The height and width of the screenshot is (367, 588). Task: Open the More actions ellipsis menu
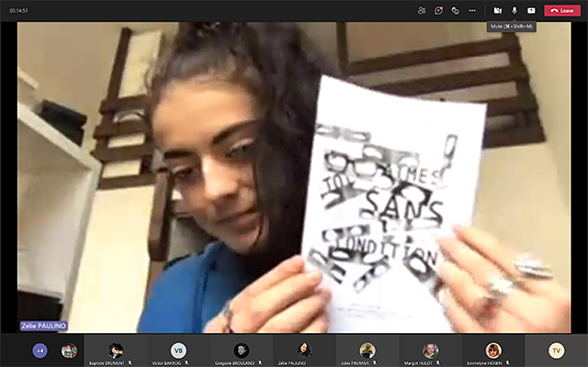472,10
